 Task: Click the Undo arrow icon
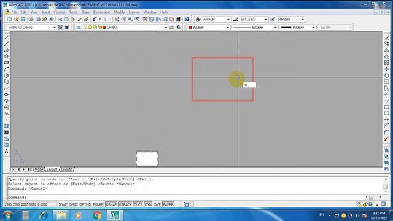pyautogui.click(x=95, y=19)
